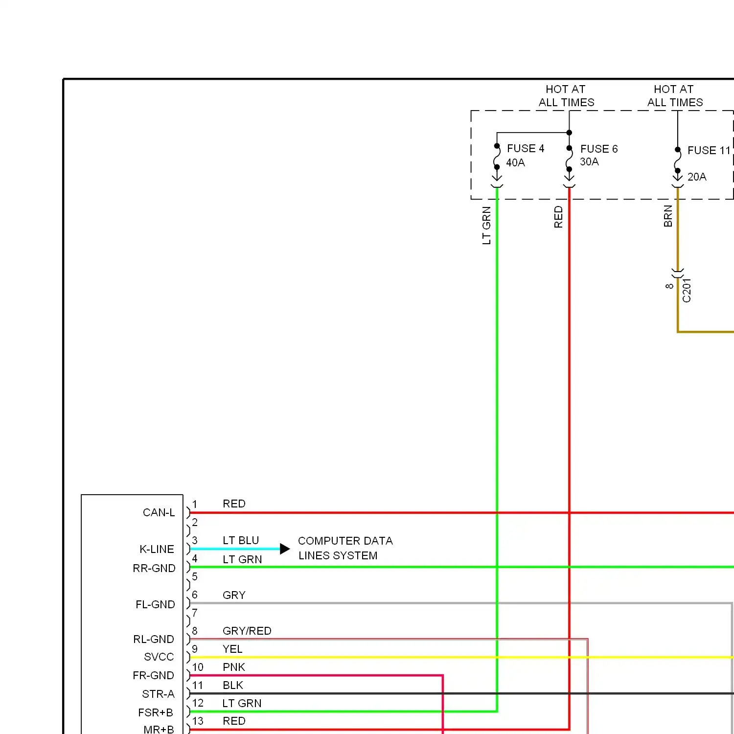Viewport: 734px width, 734px height.
Task: Click the LT BLU wire label
Action: coord(241,540)
